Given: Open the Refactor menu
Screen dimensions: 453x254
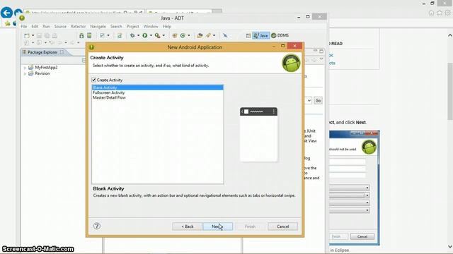Looking at the screenshot, I should pos(78,26).
